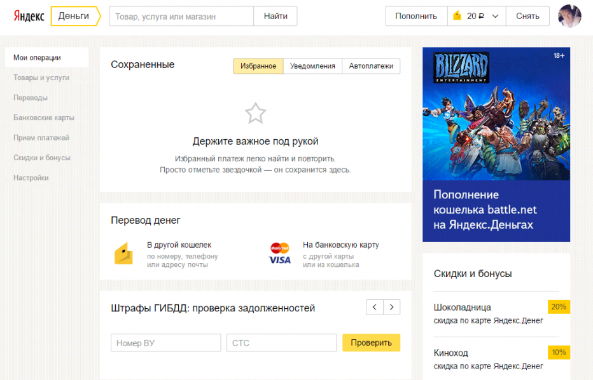
Task: Open Товары и услуги in the sidebar
Action: pos(41,78)
